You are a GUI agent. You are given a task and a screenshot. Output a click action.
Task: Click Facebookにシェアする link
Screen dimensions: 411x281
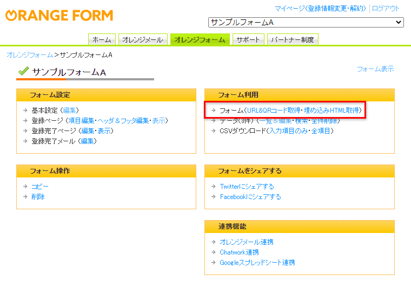pos(250,196)
